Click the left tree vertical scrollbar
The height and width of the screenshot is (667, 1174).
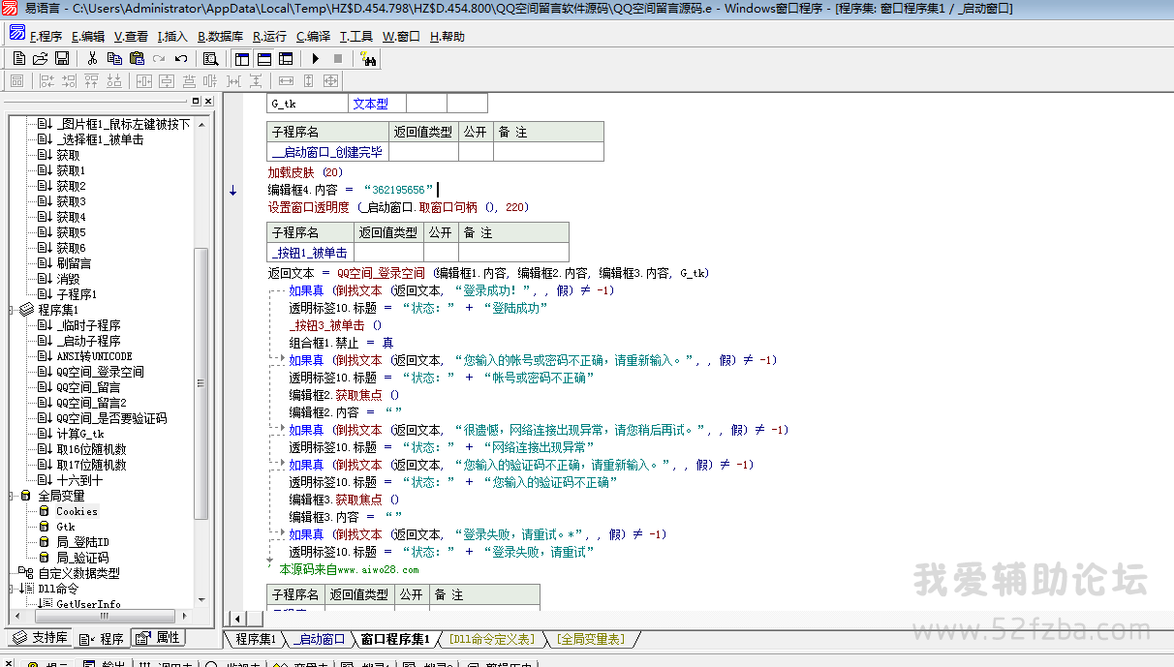click(x=201, y=382)
